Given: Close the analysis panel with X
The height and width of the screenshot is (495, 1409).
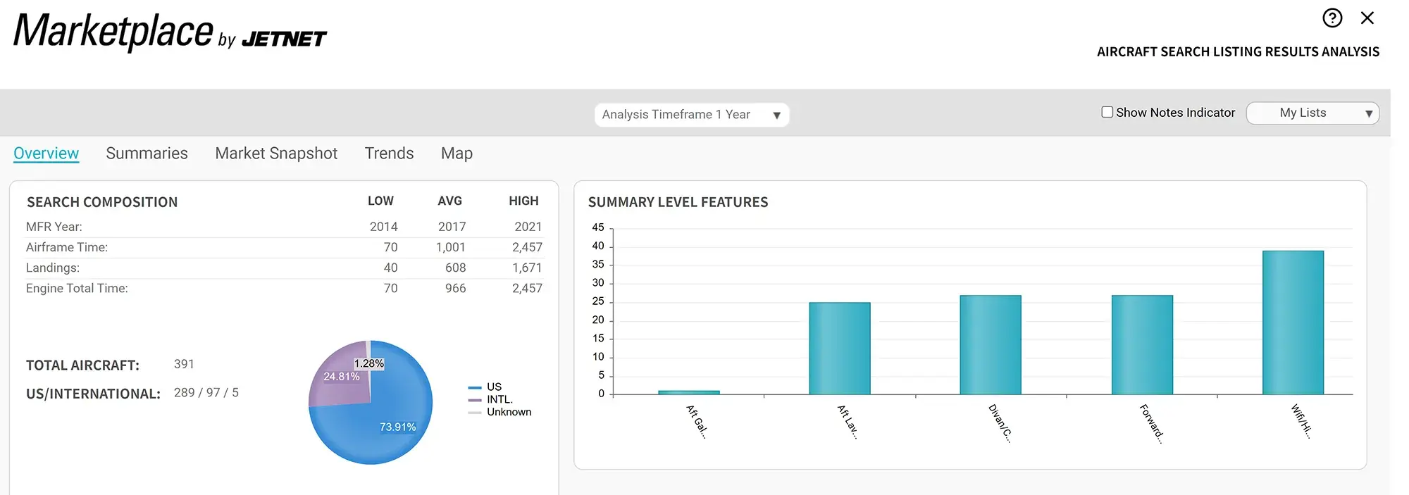Looking at the screenshot, I should point(1367,18).
